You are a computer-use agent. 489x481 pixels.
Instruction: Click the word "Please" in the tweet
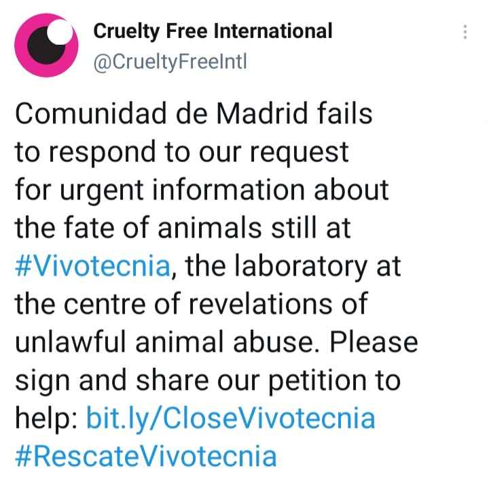374,342
